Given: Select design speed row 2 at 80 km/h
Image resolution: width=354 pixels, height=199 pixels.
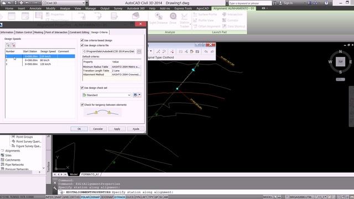Looking at the screenshot, I should [40, 60].
